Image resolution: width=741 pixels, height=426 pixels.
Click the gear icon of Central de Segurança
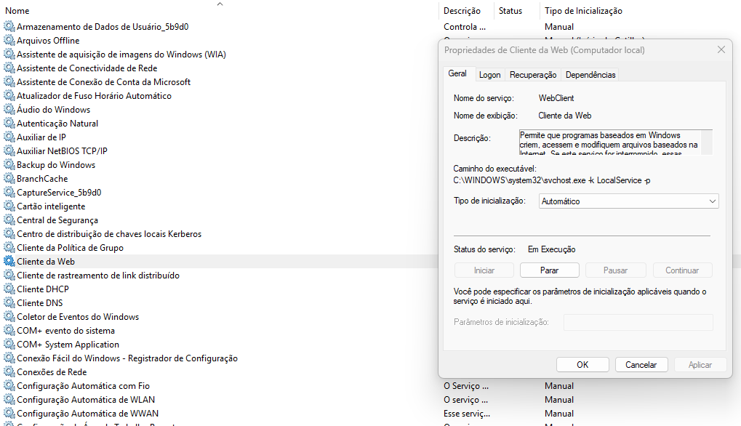pos(9,220)
